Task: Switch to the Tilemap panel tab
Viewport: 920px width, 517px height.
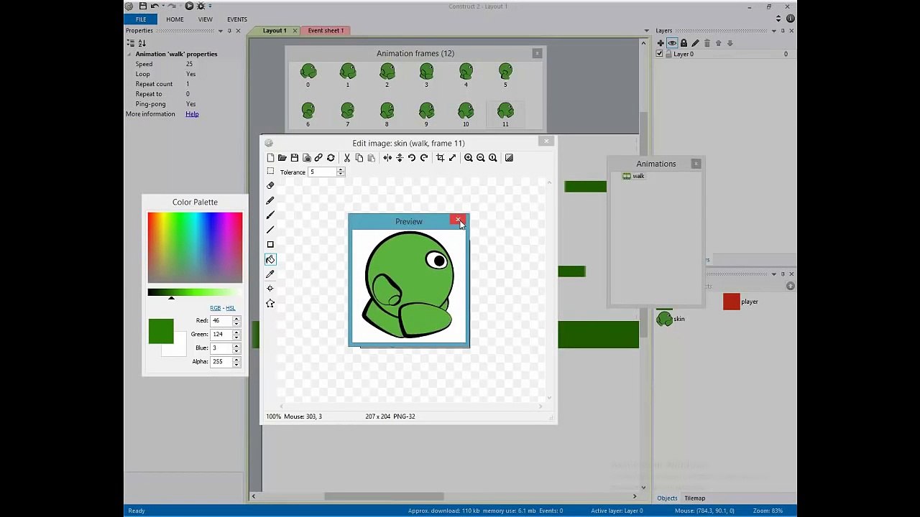Action: coord(694,498)
